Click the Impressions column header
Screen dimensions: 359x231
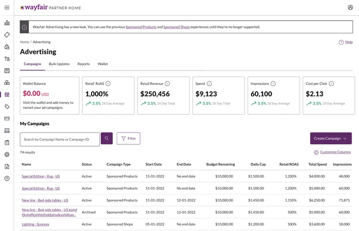coord(342,165)
